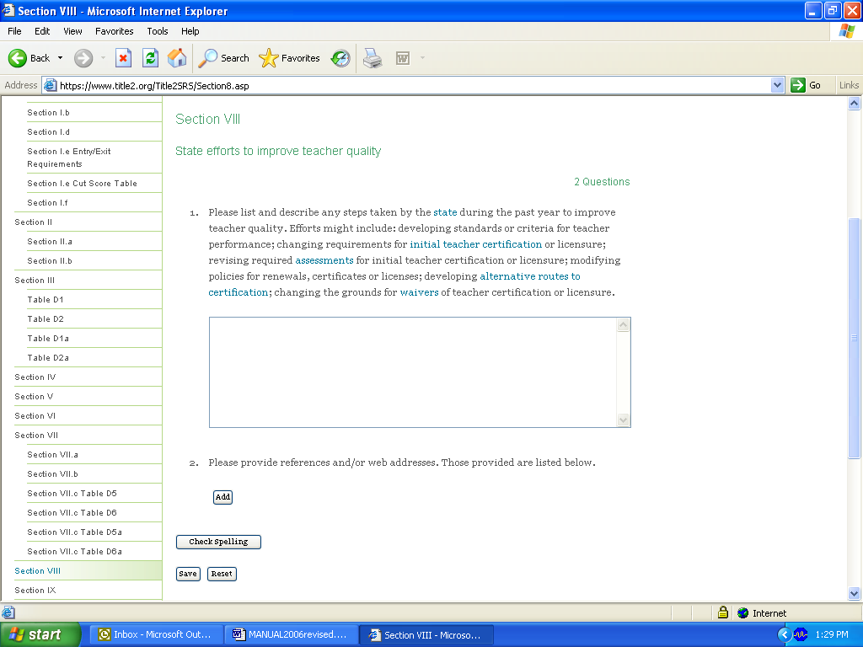Open the Search toolbar button
The image size is (863, 647).
224,58
